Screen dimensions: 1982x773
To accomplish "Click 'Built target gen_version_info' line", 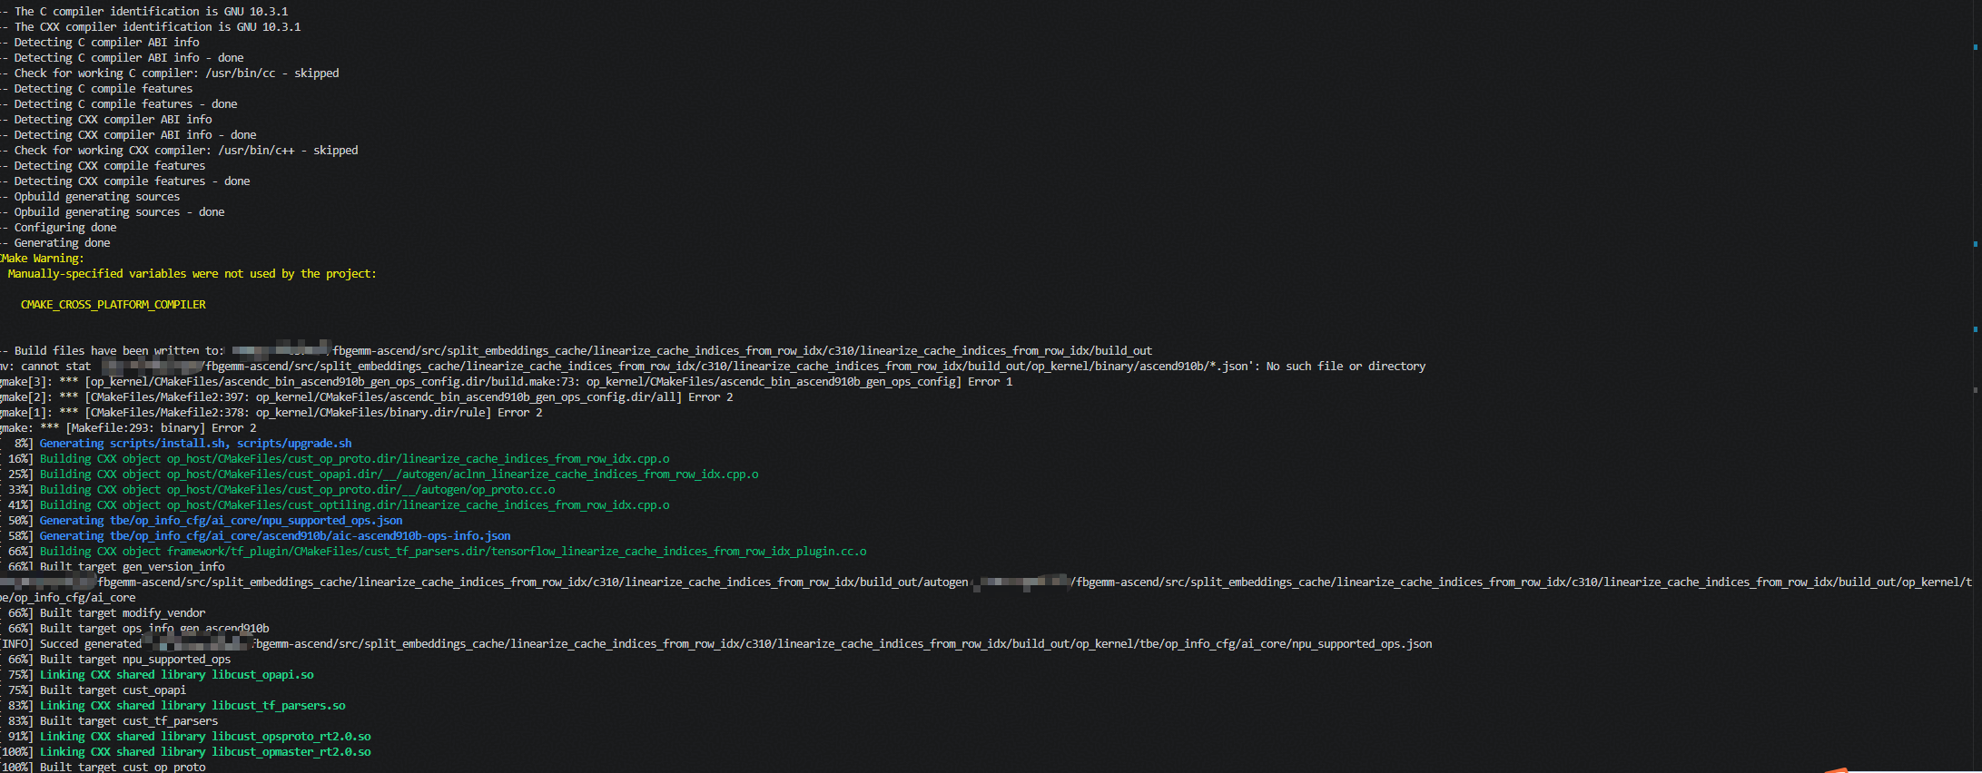I will pyautogui.click(x=113, y=567).
